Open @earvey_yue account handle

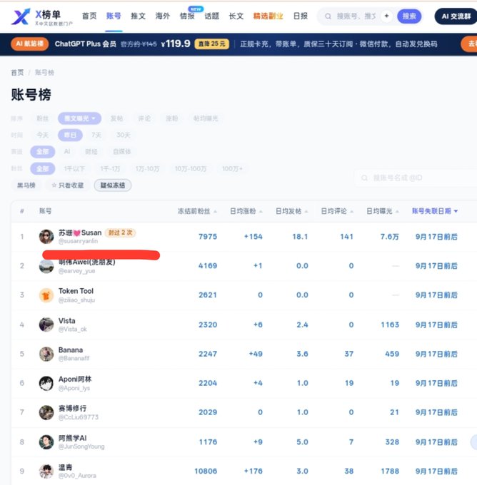[x=77, y=271]
